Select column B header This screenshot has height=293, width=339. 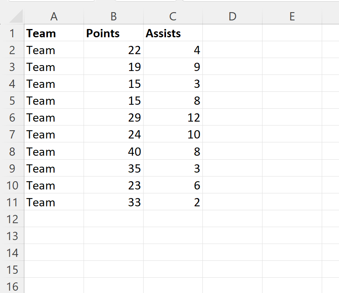[113, 16]
